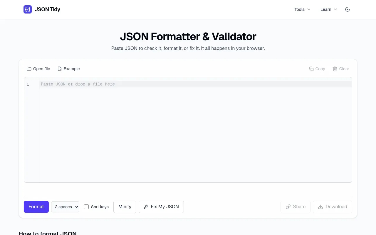376x235 pixels.
Task: Click the Minify button
Action: tap(125, 207)
